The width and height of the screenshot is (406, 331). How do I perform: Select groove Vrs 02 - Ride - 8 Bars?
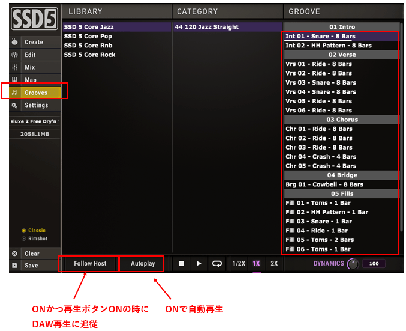(342, 73)
